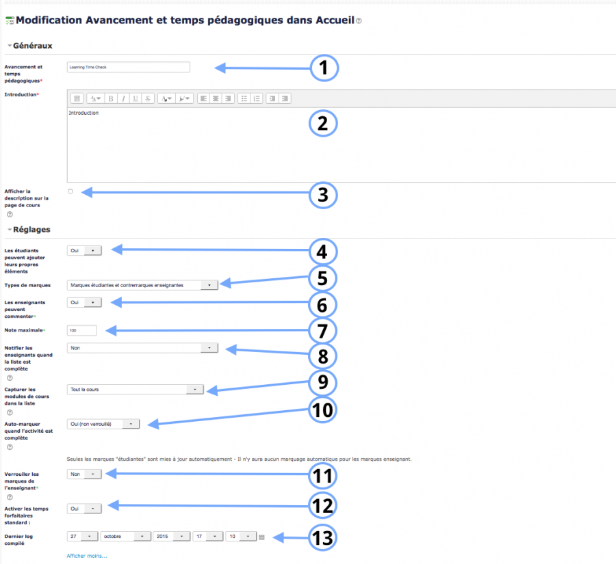Select the bulleted list icon
616x564 pixels.
pyautogui.click(x=244, y=98)
